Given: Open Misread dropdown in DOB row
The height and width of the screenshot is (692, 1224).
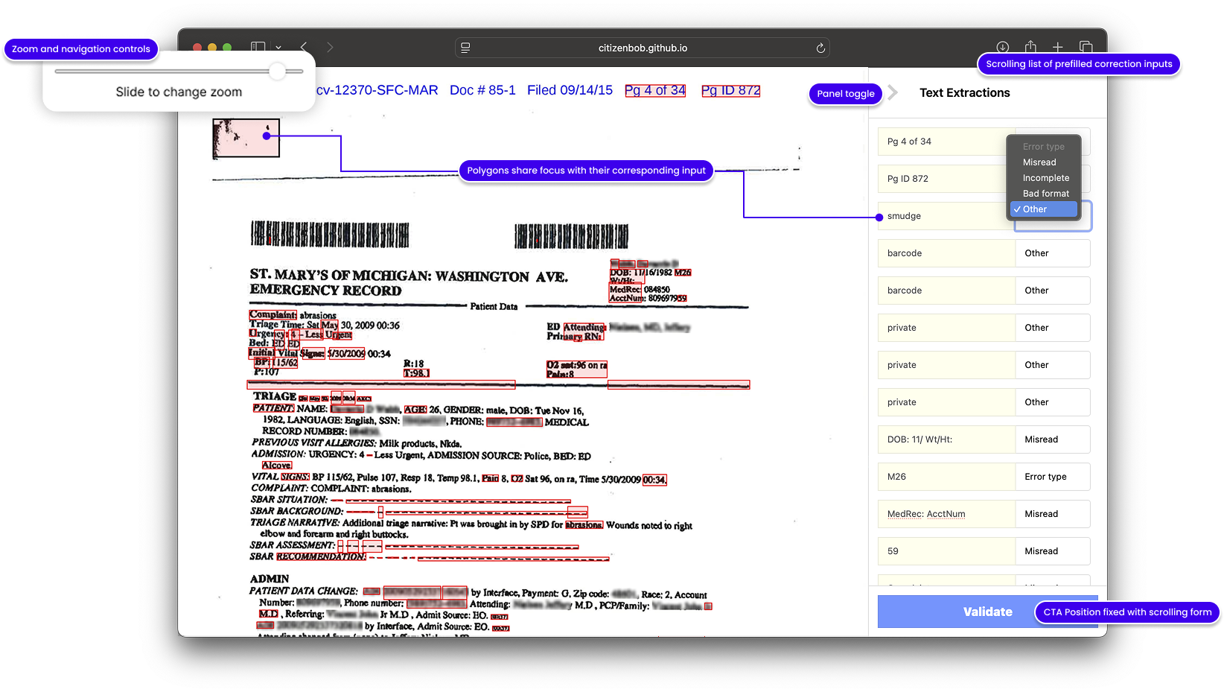Looking at the screenshot, I should coord(1053,439).
